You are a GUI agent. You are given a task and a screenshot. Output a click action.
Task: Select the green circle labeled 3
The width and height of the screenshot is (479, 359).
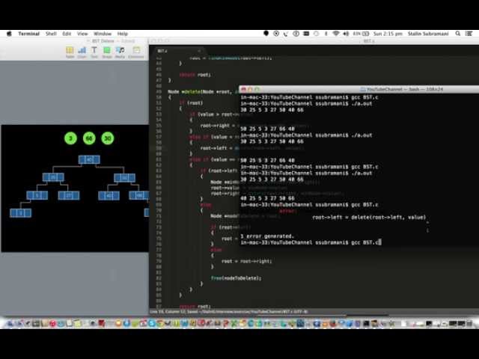(70, 138)
